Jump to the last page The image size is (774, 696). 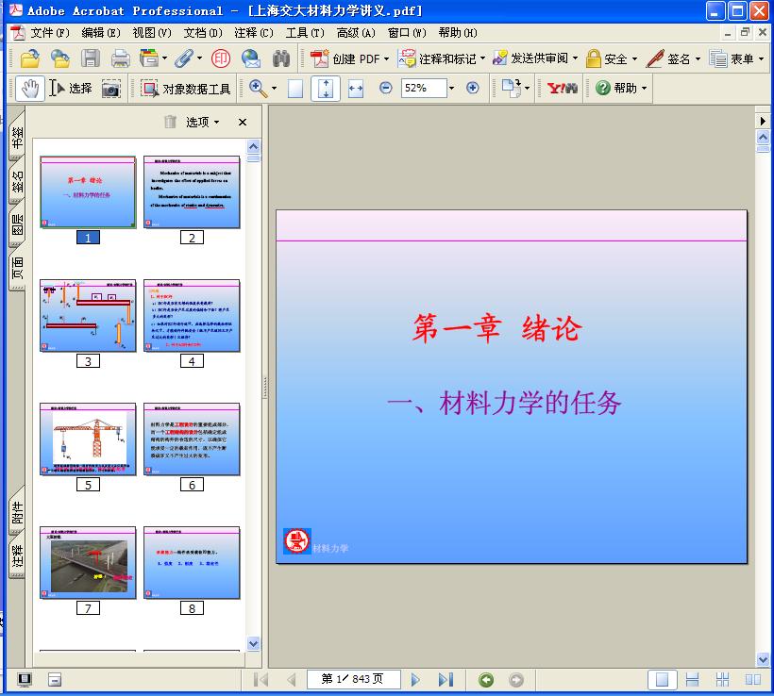[446, 680]
